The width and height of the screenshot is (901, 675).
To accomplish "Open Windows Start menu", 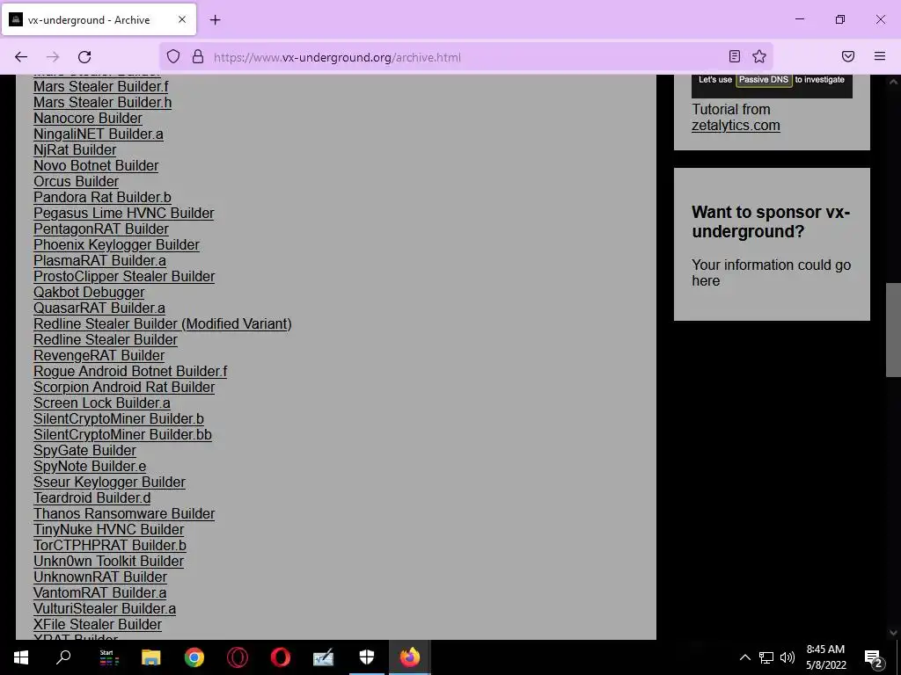I will click(21, 657).
